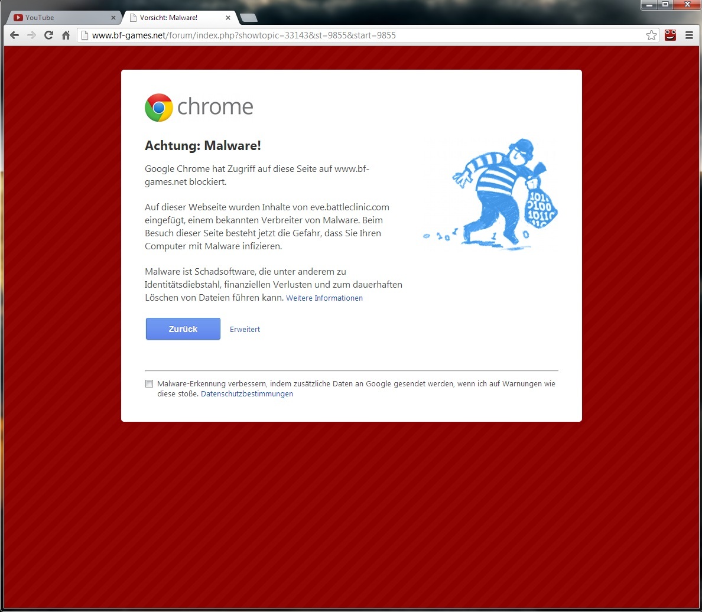Viewport: 702px width, 612px height.
Task: Open the Weitere Informationen link
Action: click(x=324, y=298)
